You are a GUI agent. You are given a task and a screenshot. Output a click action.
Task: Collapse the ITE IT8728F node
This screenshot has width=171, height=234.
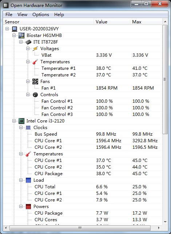(21, 42)
